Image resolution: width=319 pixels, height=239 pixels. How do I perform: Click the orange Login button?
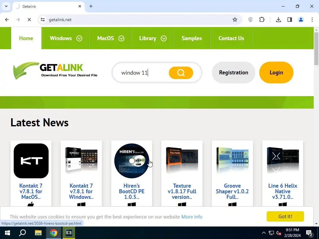point(276,73)
